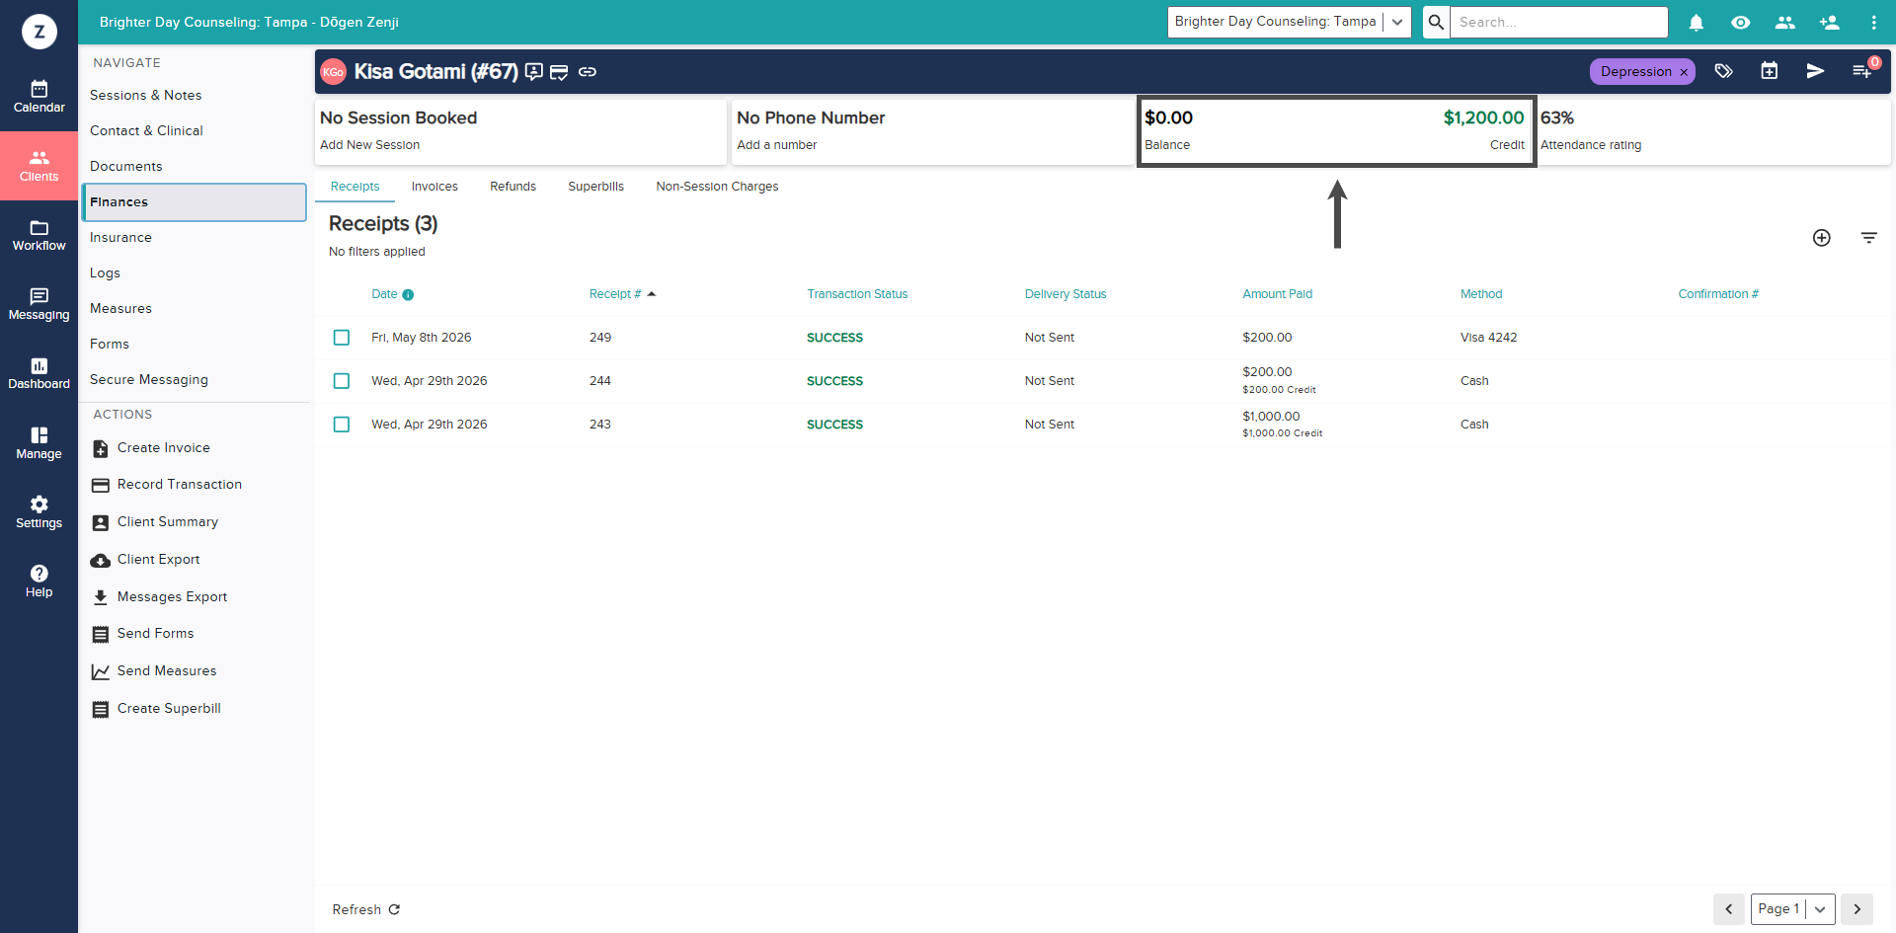Click the send arrow icon in client header
This screenshot has height=933, width=1896.
point(1815,71)
